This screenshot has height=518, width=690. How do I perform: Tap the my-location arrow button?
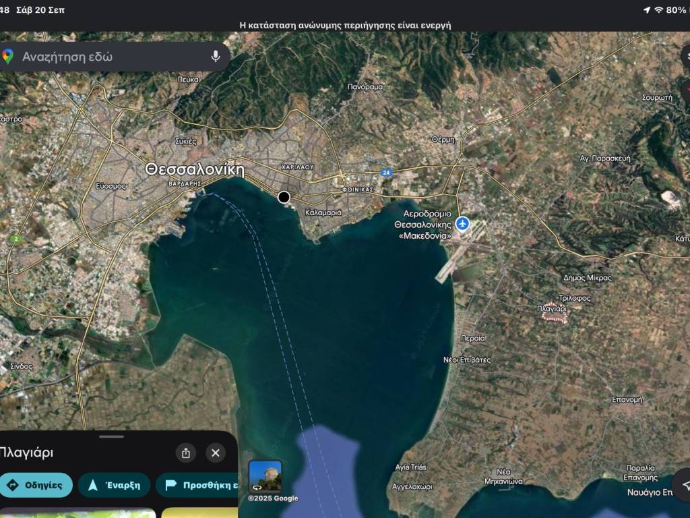pos(685,485)
